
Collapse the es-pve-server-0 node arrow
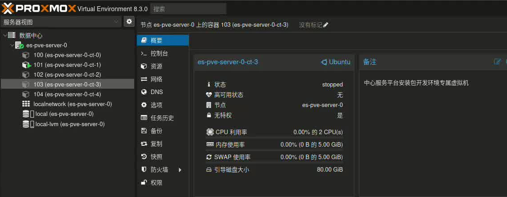coord(12,45)
